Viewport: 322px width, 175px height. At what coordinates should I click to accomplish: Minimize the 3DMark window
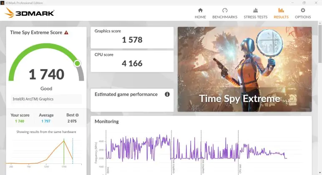pyautogui.click(x=292, y=3)
